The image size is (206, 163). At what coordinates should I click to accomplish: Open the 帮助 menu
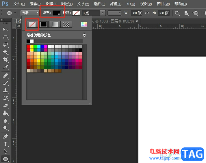pyautogui.click(x=181, y=4)
